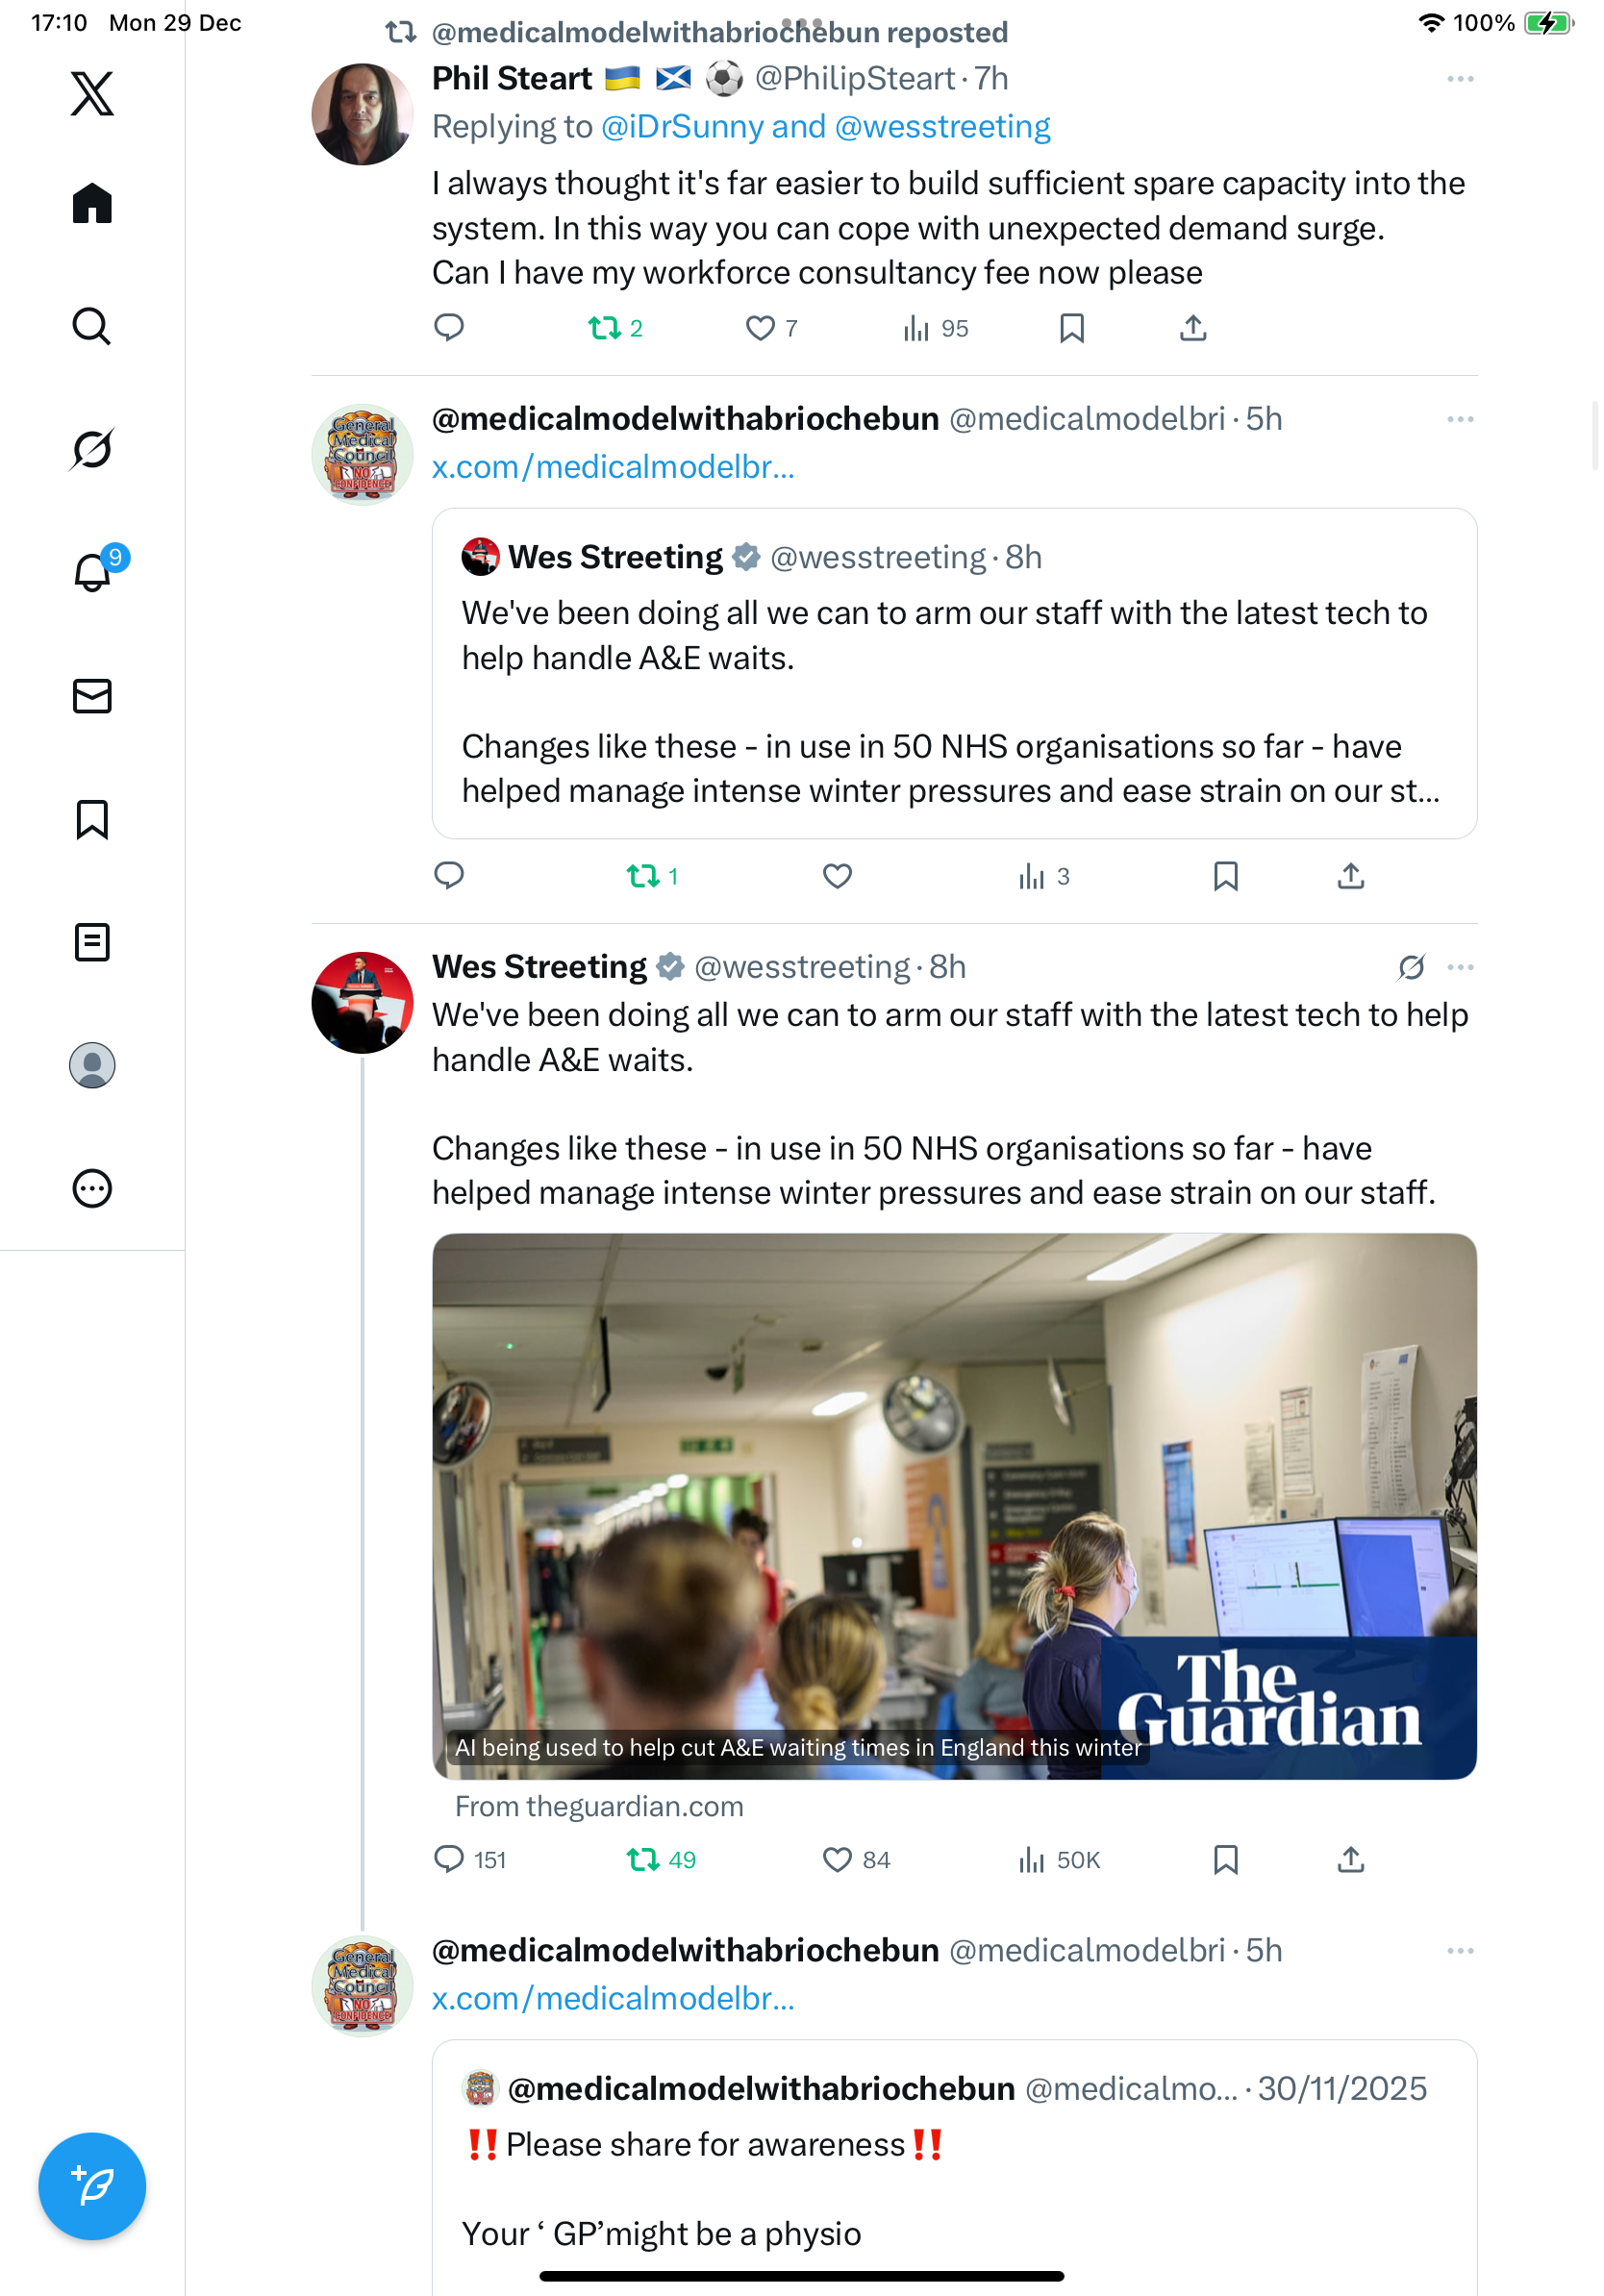Viewport: 1604px width, 2296px height.
Task: Open the first x.com/medicalmodelbr... link
Action: click(613, 467)
